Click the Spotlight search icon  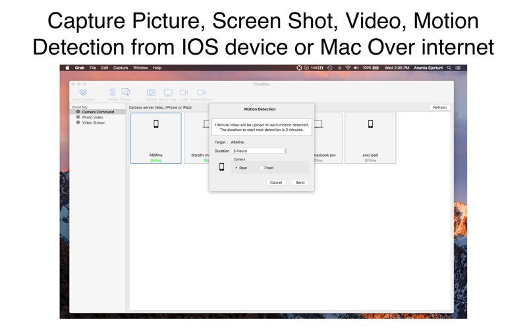point(449,68)
